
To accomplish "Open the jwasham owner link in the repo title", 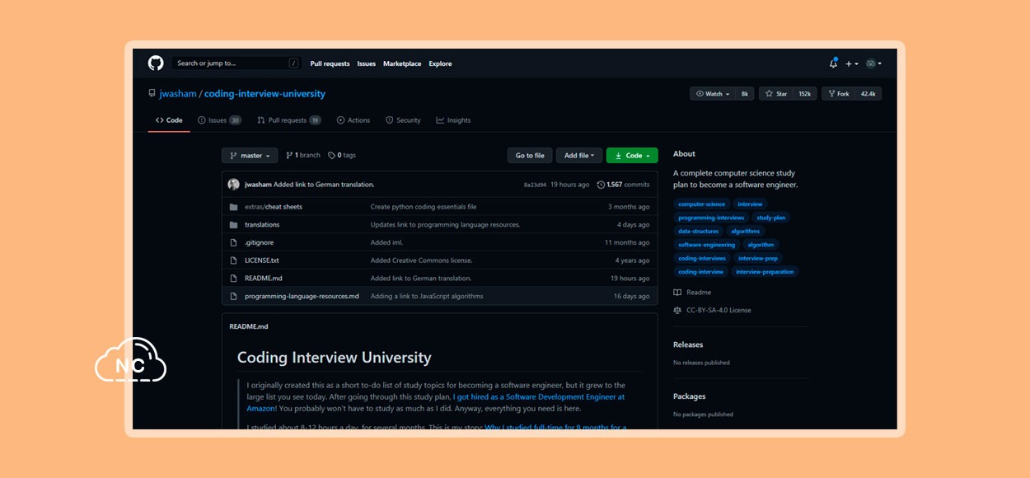I will [x=178, y=94].
